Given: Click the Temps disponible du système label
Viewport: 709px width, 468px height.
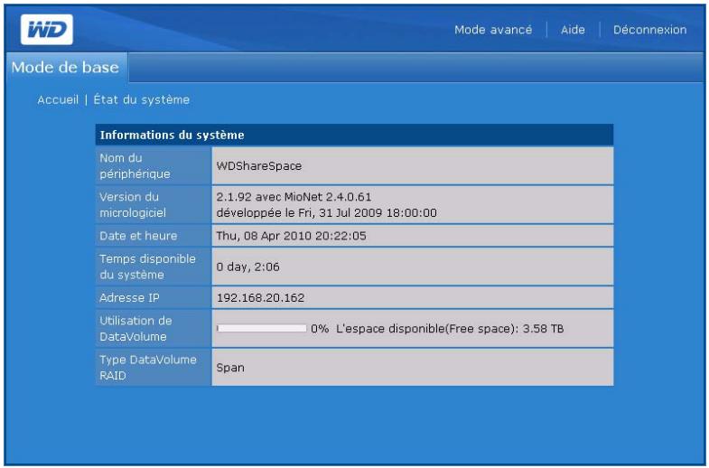Looking at the screenshot, I should click(147, 267).
